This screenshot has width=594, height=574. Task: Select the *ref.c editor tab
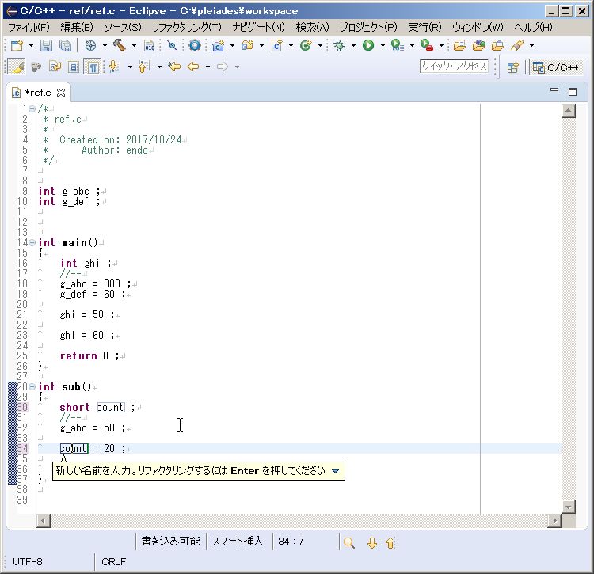[x=37, y=93]
